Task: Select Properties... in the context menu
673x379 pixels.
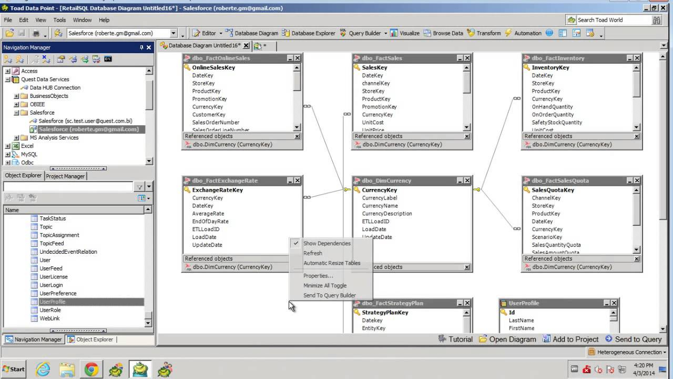Action: click(x=318, y=276)
